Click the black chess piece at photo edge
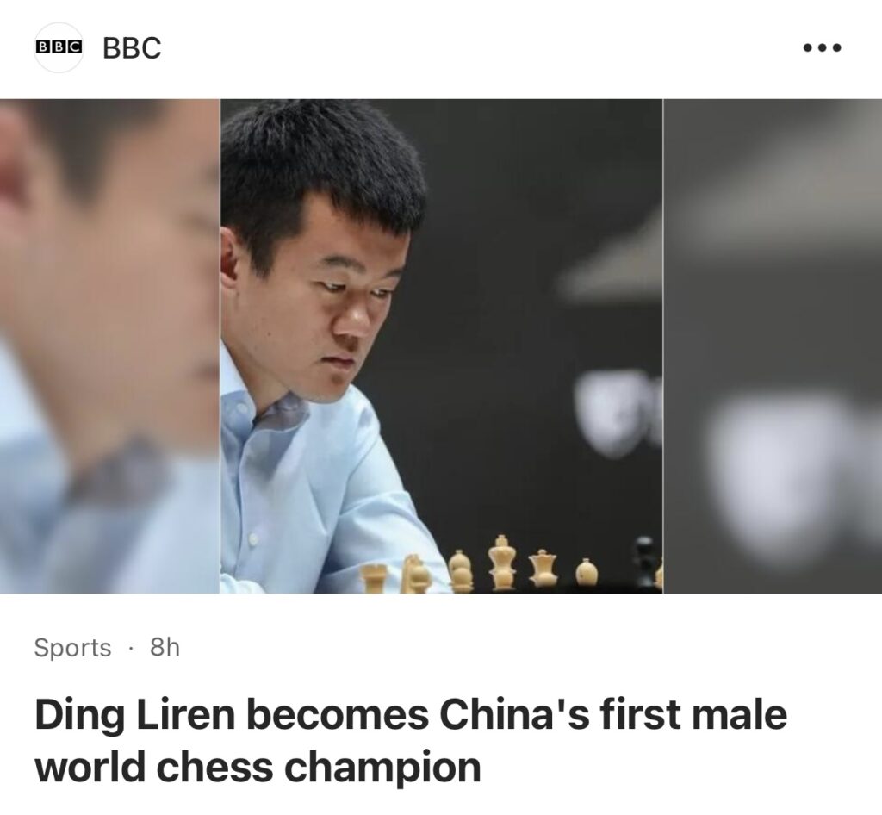882x815 pixels. click(x=644, y=563)
